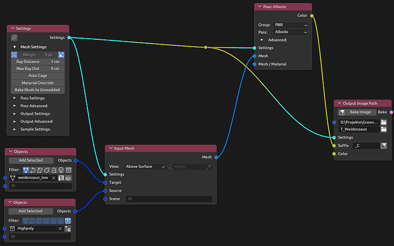This screenshot has height=246, width=394.
Task: Click the Ray Distance value field
Action: tap(38, 61)
